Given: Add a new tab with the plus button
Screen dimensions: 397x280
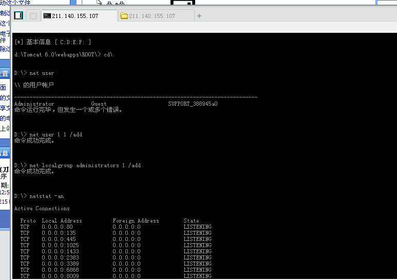Looking at the screenshot, I should tap(199, 16).
